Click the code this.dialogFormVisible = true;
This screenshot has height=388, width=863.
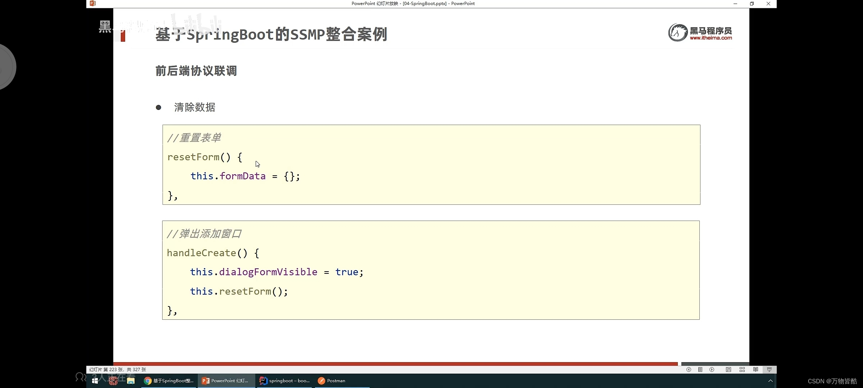277,272
